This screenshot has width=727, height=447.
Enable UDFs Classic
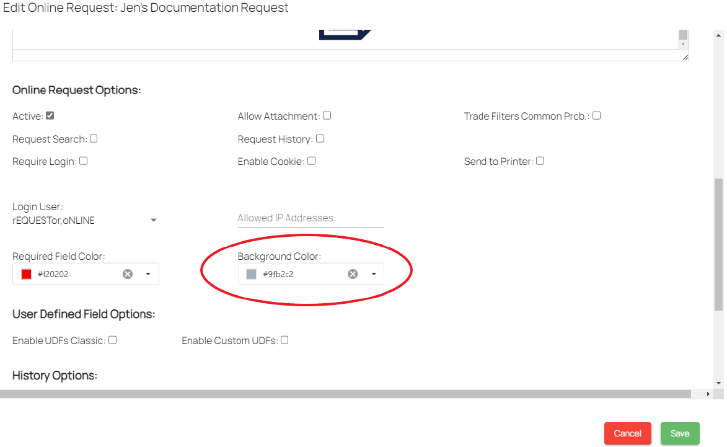click(x=112, y=339)
